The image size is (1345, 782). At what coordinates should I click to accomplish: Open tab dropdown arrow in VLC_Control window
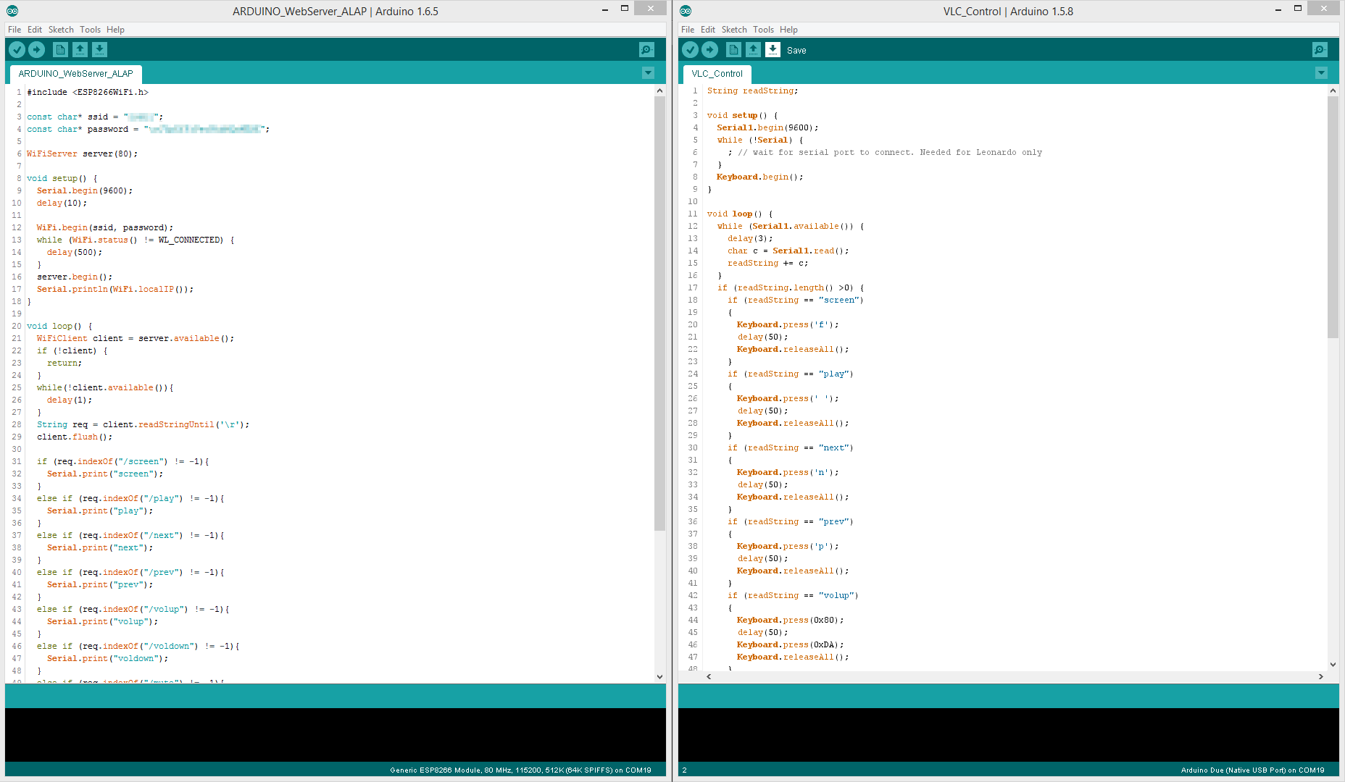[1321, 73]
